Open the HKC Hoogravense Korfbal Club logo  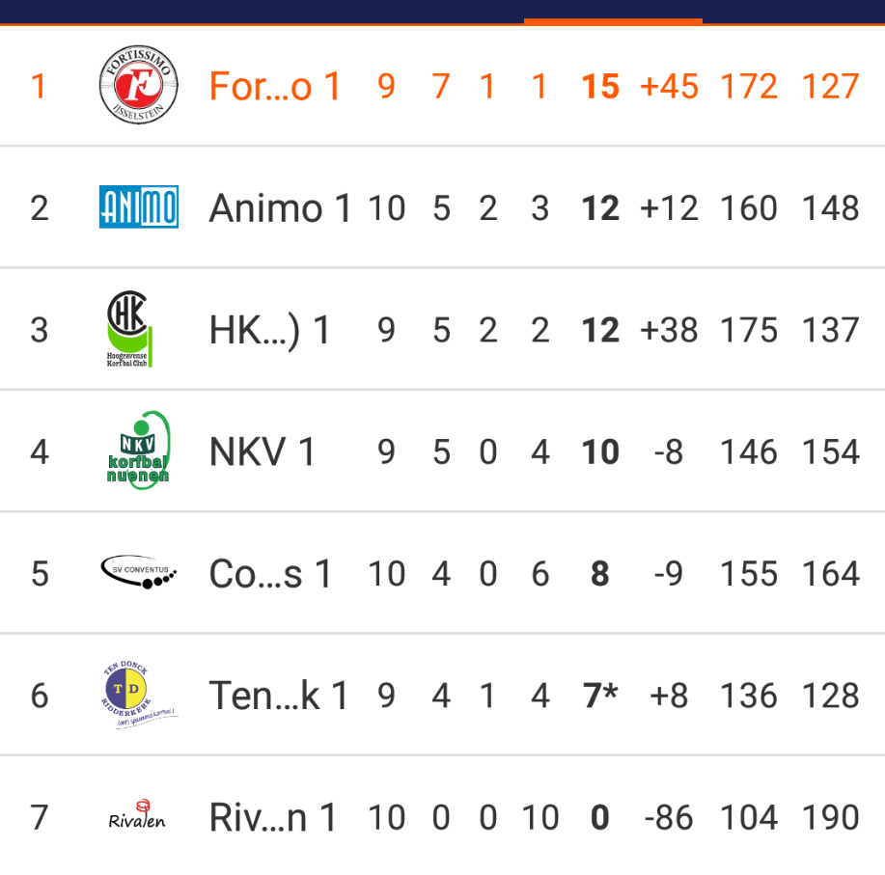point(130,329)
